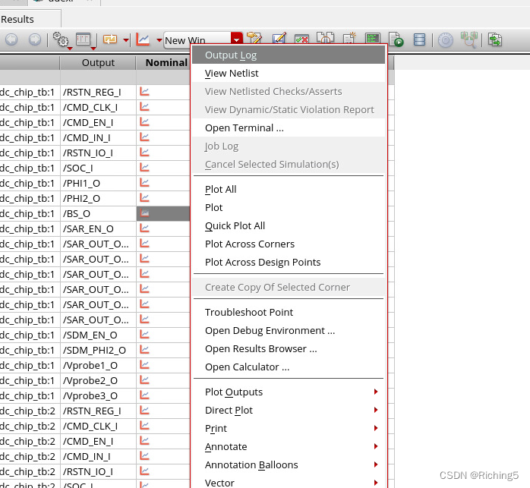530x488 pixels.
Task: Expand the arrow beside the orange re-evaluate icon
Action: pos(126,40)
